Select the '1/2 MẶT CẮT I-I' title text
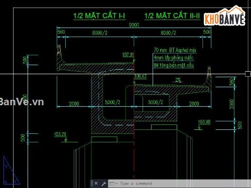Viewport: 251px width, 188px height. [x=99, y=16]
